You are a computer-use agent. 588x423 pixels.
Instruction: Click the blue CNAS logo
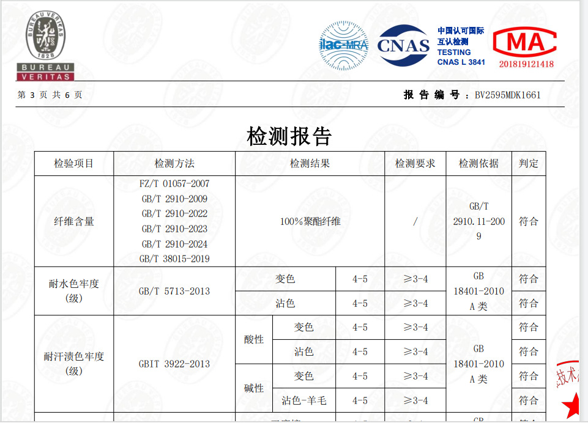[403, 45]
